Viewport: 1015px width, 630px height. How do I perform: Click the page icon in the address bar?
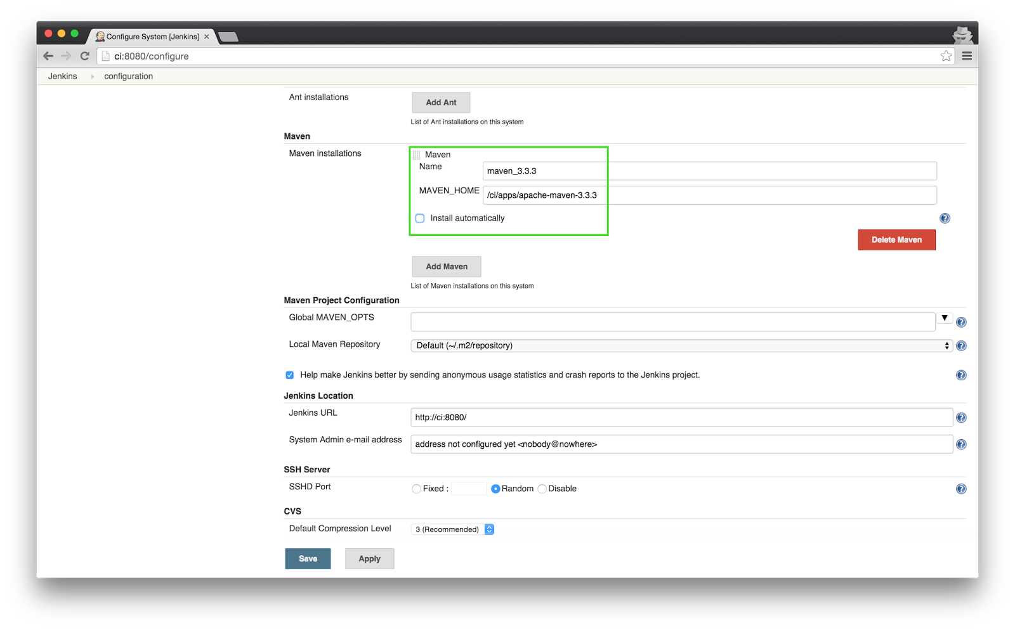[x=106, y=56]
